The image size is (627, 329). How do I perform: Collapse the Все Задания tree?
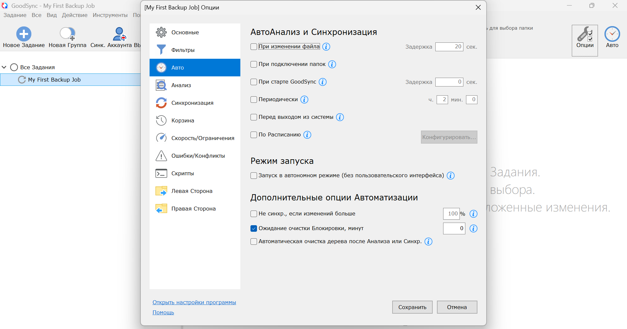click(4, 67)
